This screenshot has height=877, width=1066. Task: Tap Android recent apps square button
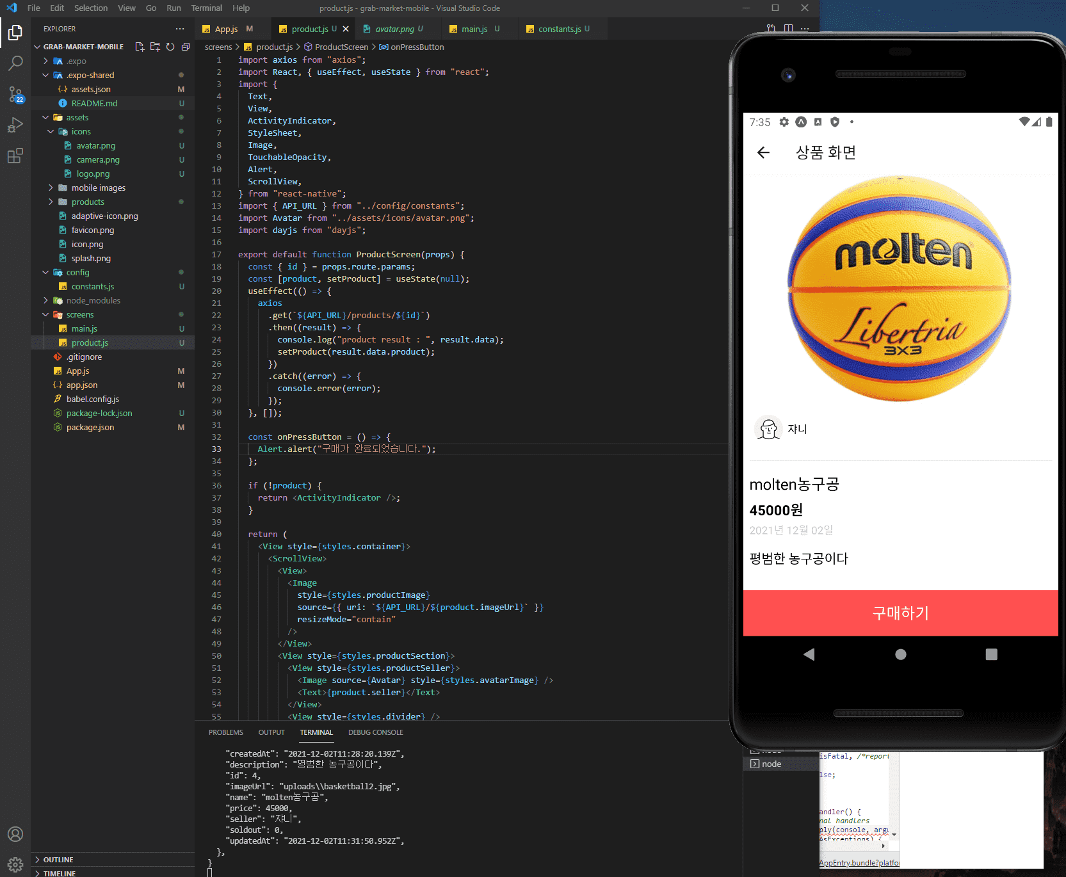[x=992, y=654]
